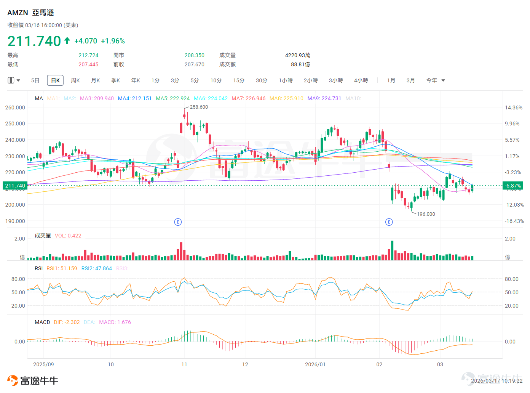530x393 pixels.
Task: Expand the 今年 range dropdown arrow
Action: click(x=443, y=80)
